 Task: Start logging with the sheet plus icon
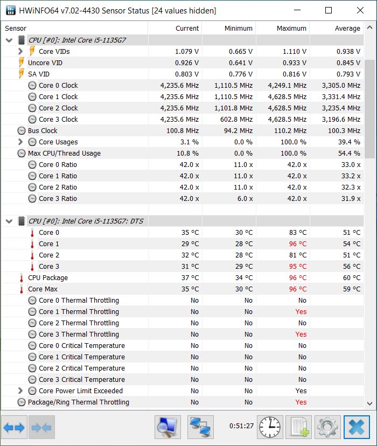[x=298, y=427]
